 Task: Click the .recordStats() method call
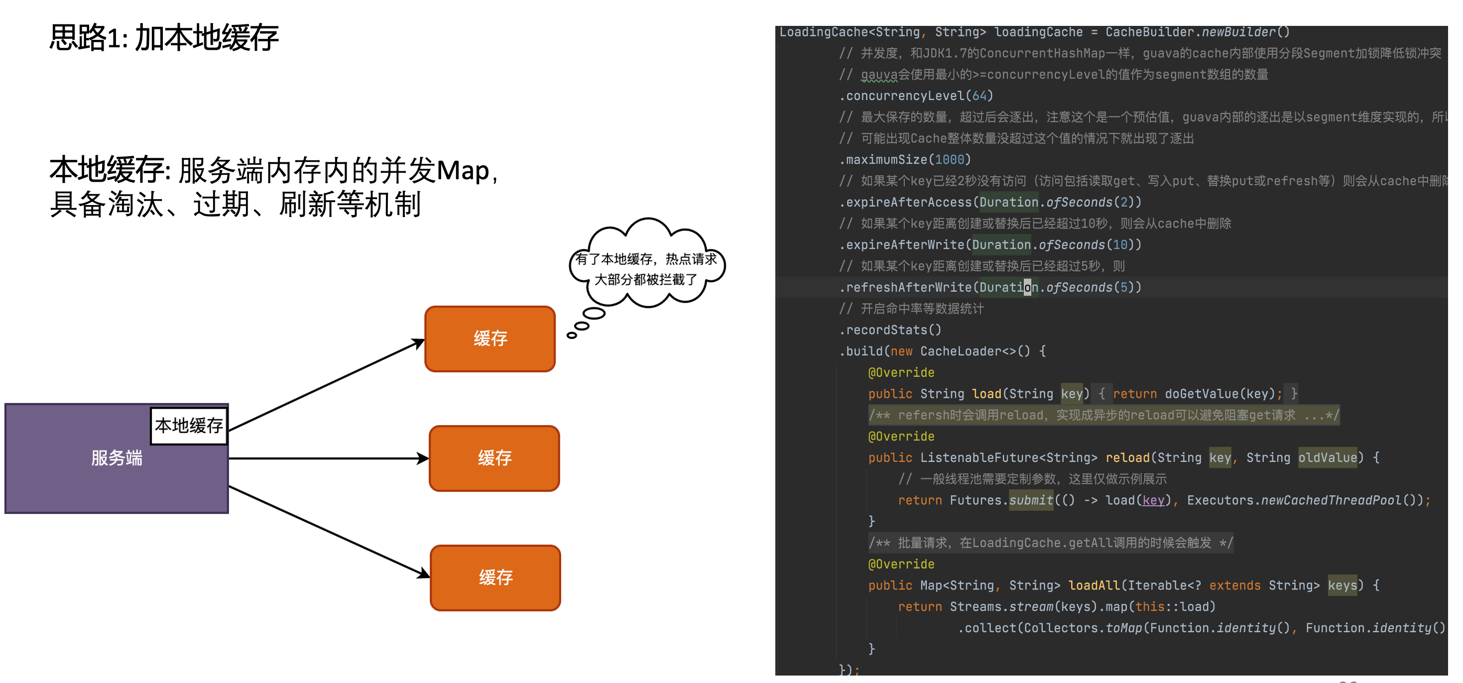[890, 331]
